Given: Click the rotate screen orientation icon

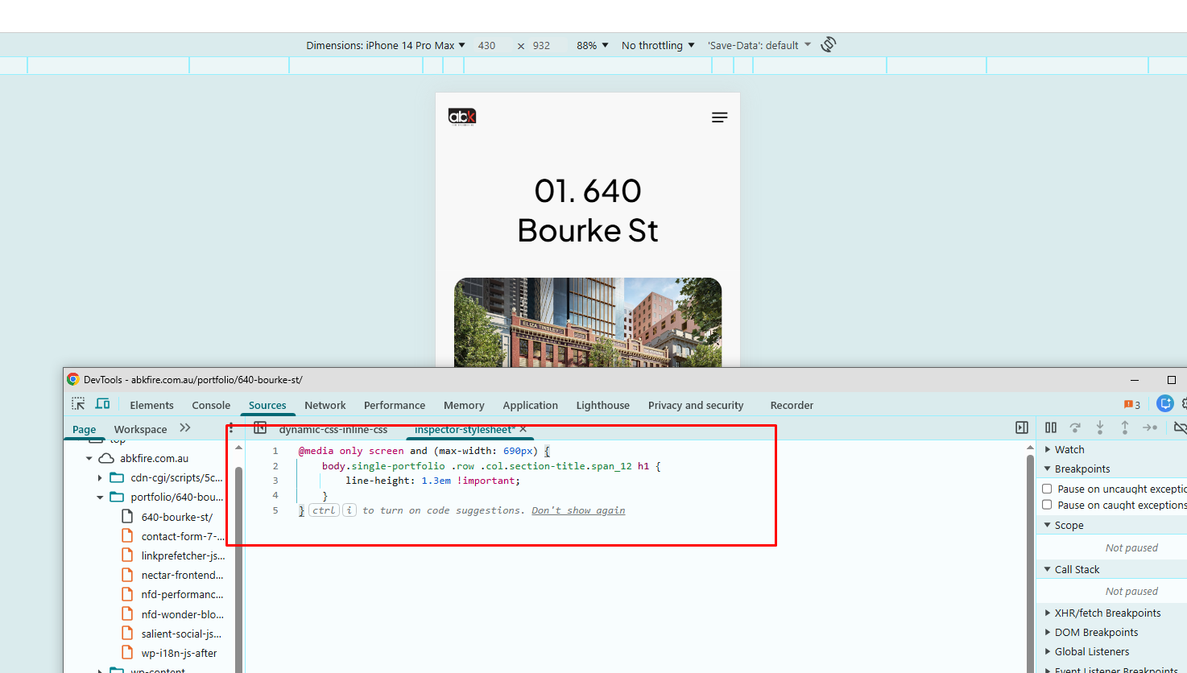Looking at the screenshot, I should (828, 45).
